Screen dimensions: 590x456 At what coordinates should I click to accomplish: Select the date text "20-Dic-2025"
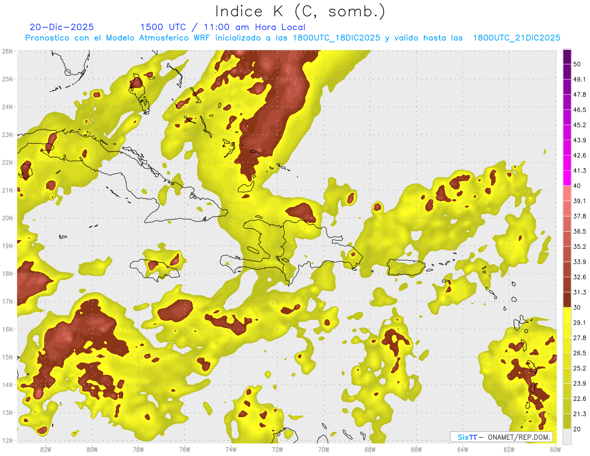[x=62, y=27]
